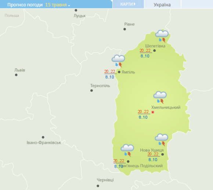The image size is (213, 190).
Task: Expand the КАРТИ menu arrow
Action: coord(134,4)
